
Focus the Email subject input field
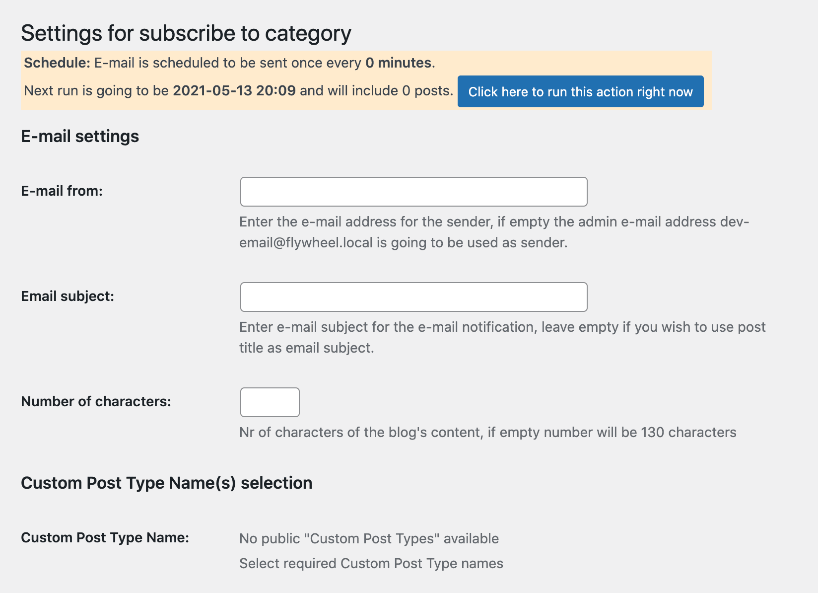[x=413, y=296]
